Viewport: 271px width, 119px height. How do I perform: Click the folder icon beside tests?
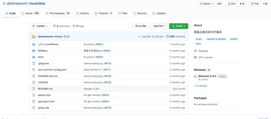click(x=34, y=57)
